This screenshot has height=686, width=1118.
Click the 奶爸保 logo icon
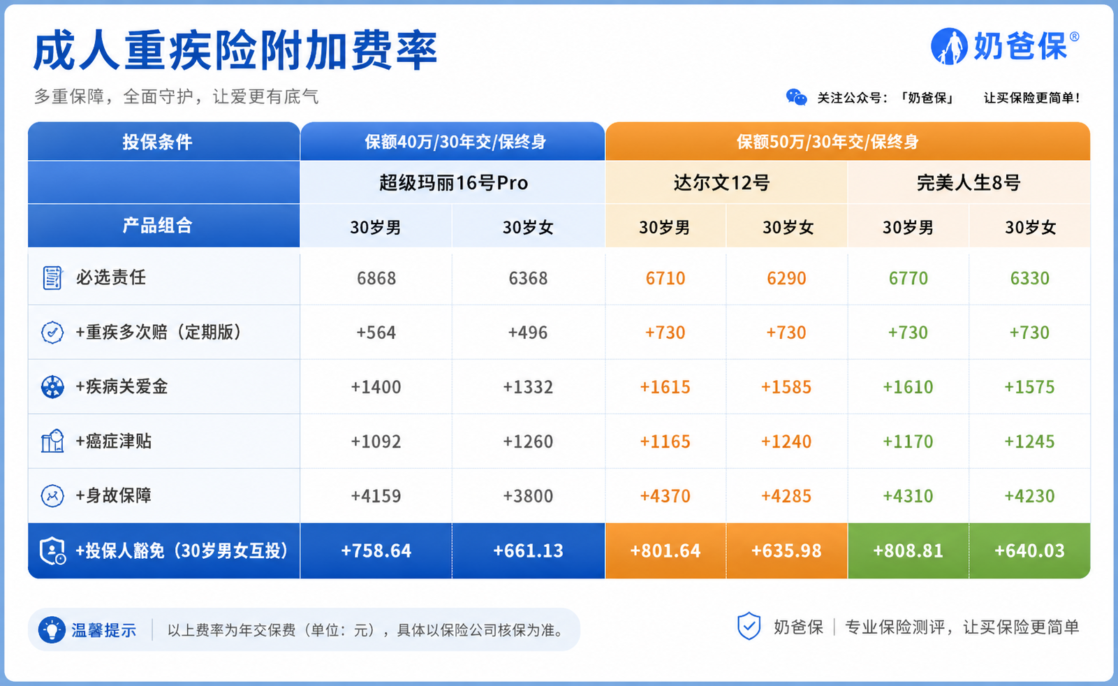[948, 46]
